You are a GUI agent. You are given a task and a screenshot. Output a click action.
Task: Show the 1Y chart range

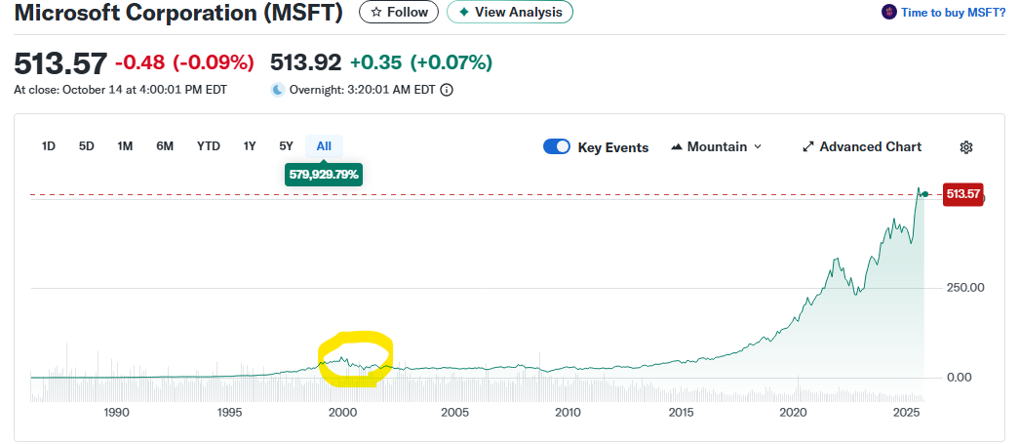coord(250,146)
